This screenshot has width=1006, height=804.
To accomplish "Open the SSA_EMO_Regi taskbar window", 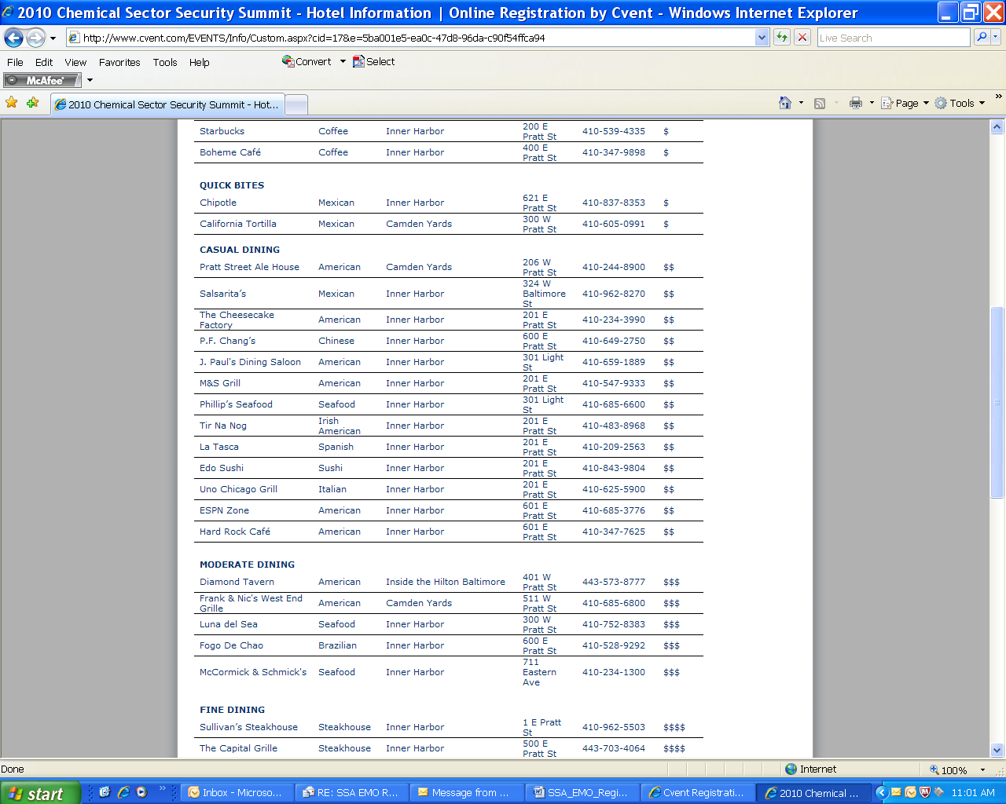I will 581,793.
